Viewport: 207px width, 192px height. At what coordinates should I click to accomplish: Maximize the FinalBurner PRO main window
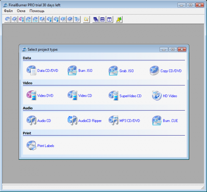pyautogui.click(x=190, y=5)
